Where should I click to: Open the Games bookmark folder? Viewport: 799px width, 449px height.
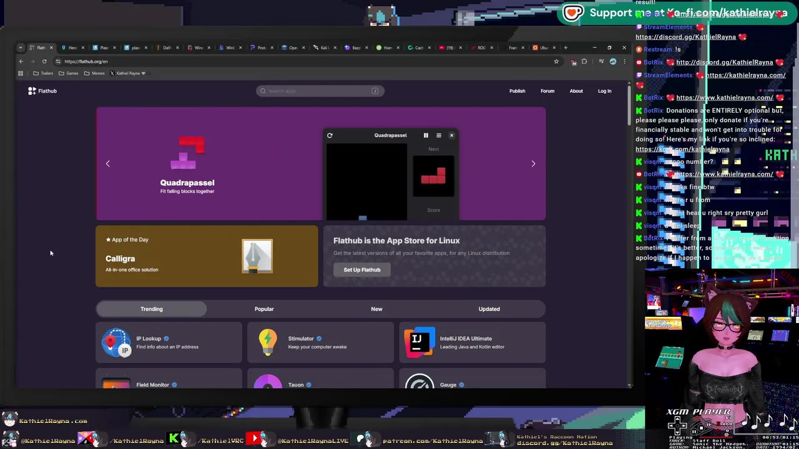click(x=69, y=73)
